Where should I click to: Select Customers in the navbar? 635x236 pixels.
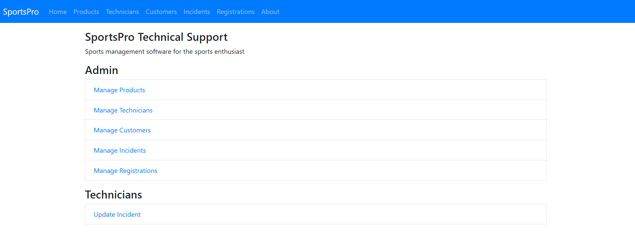tap(161, 12)
